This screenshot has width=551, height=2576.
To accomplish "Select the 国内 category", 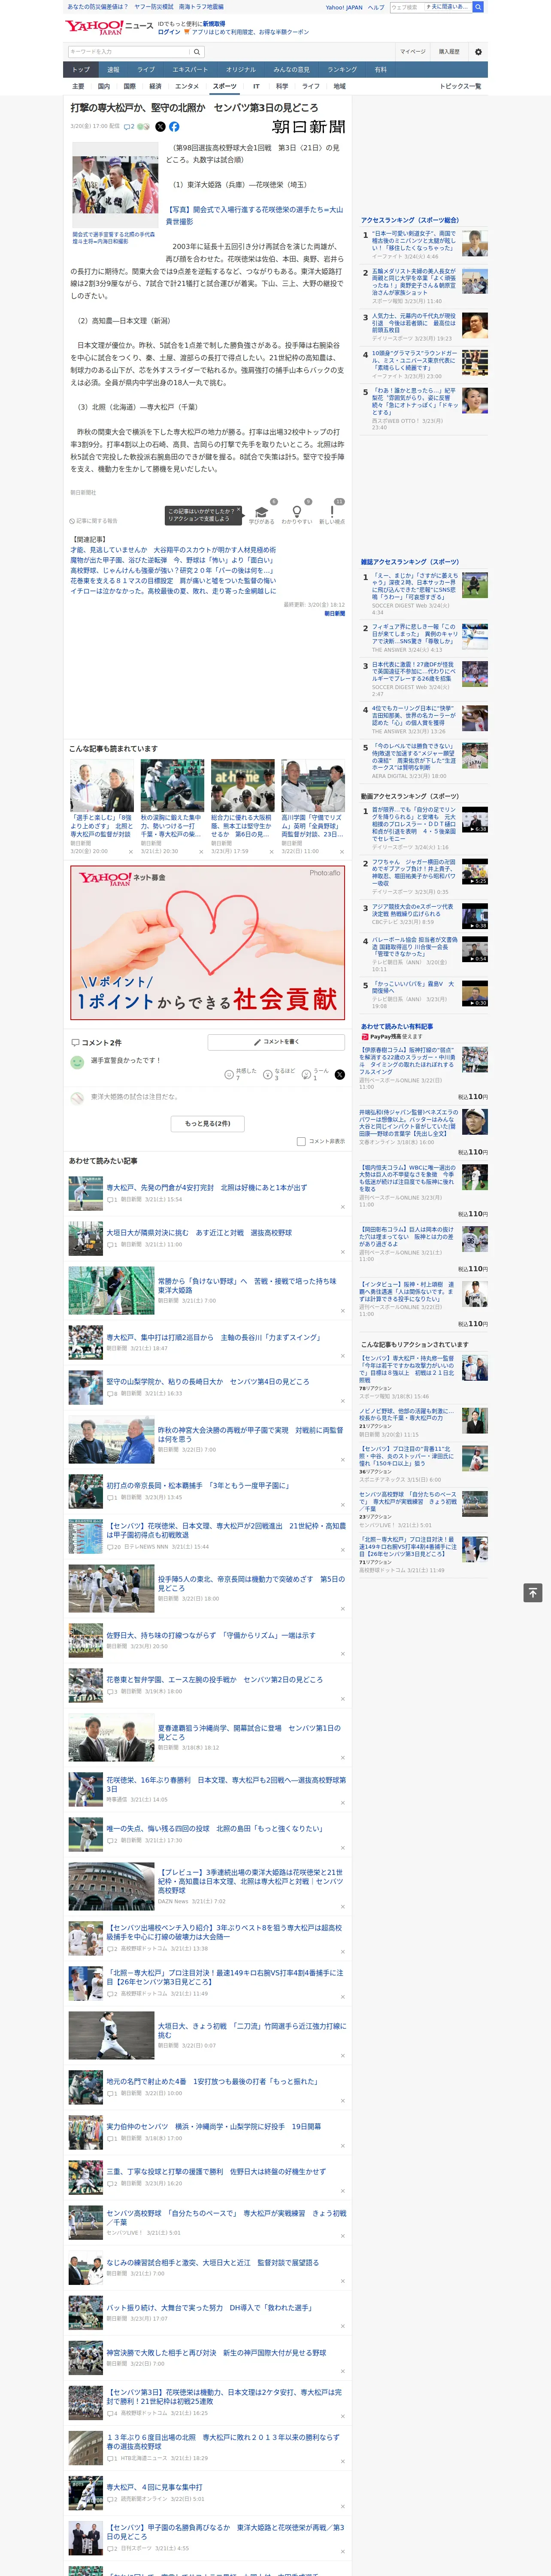I will (104, 86).
